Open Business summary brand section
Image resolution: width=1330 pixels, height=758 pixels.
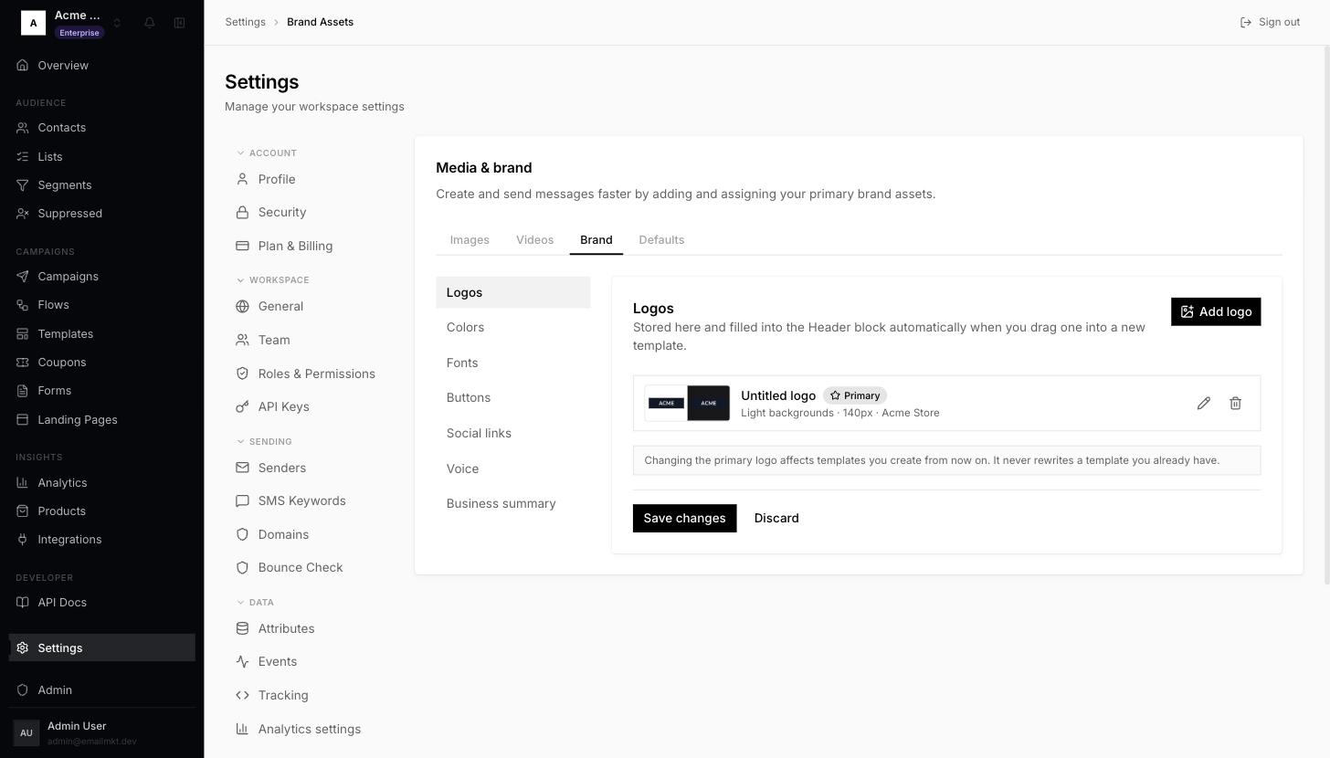[513, 504]
